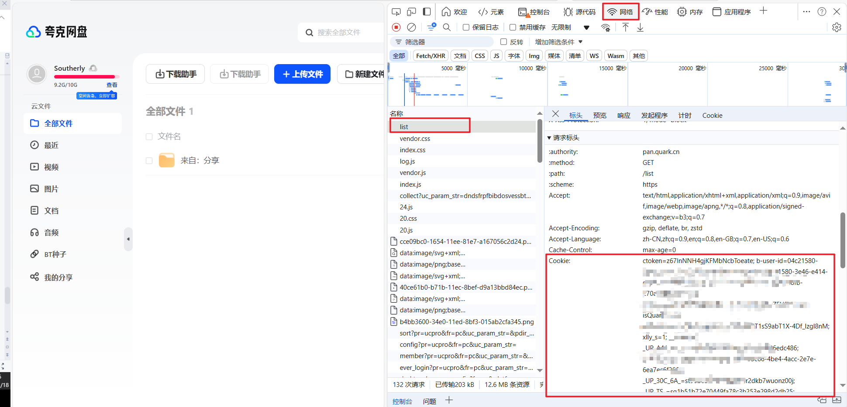Open the 应用程序 Application tab

pos(731,12)
